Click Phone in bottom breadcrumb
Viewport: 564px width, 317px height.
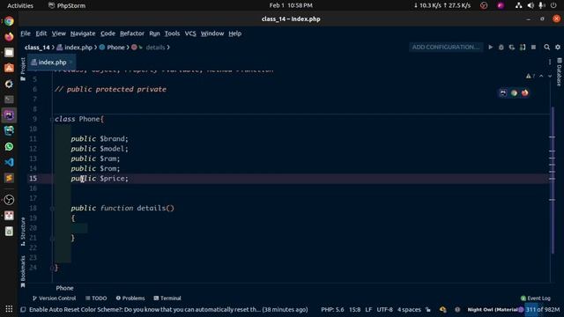[x=64, y=288]
